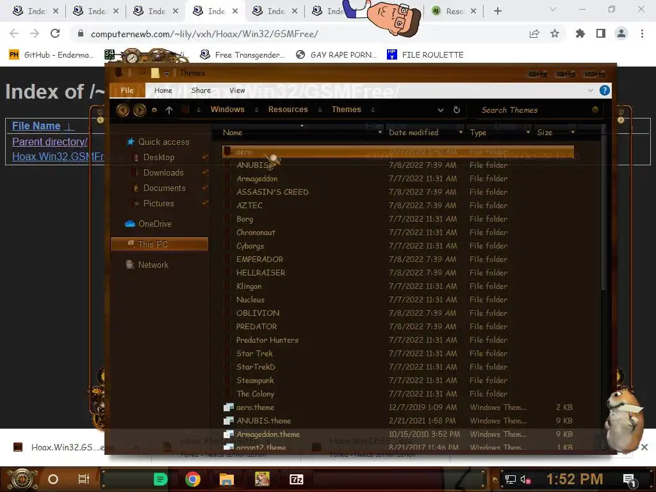Image resolution: width=656 pixels, height=492 pixels.
Task: Open the Home ribbon tab
Action: (x=163, y=90)
